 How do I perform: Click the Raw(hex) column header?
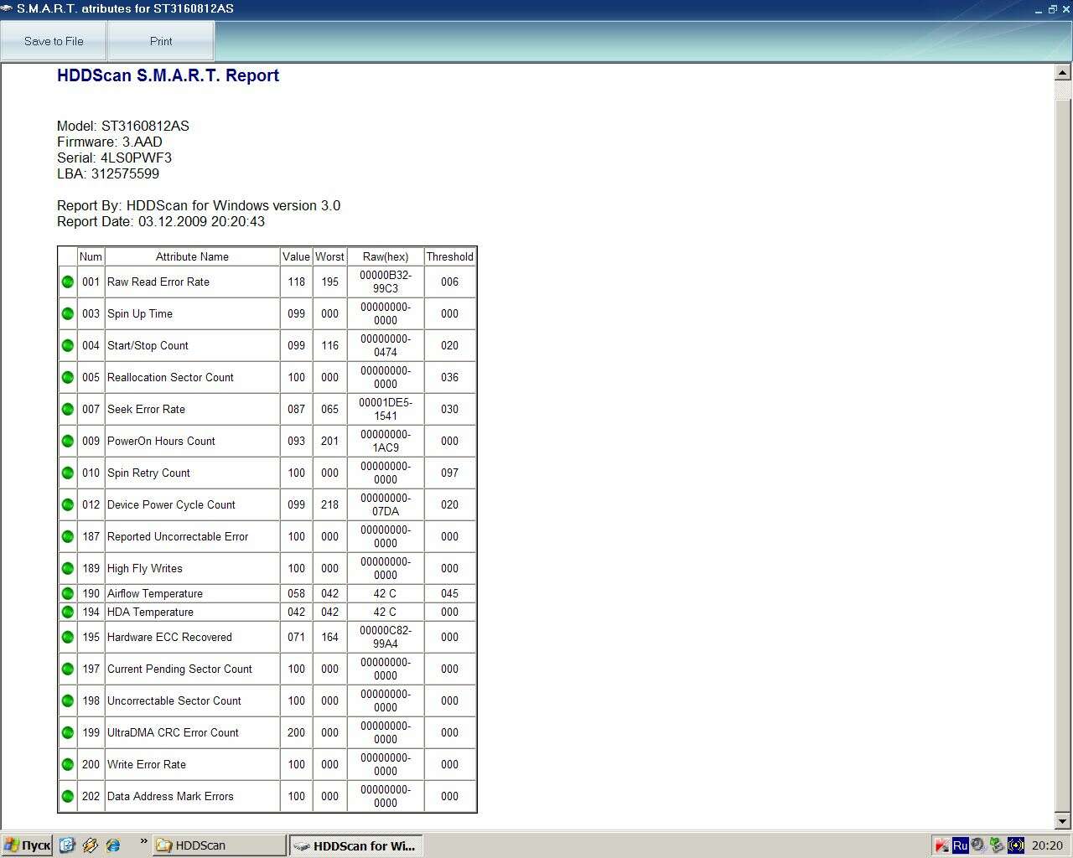[x=386, y=256]
